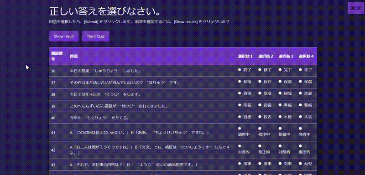Pick 準備 for question 39
Screen dimensions: 365x175
tap(280, 105)
